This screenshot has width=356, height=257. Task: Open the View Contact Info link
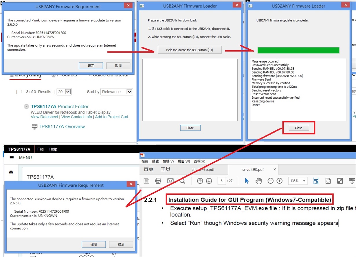pyautogui.click(x=77, y=117)
